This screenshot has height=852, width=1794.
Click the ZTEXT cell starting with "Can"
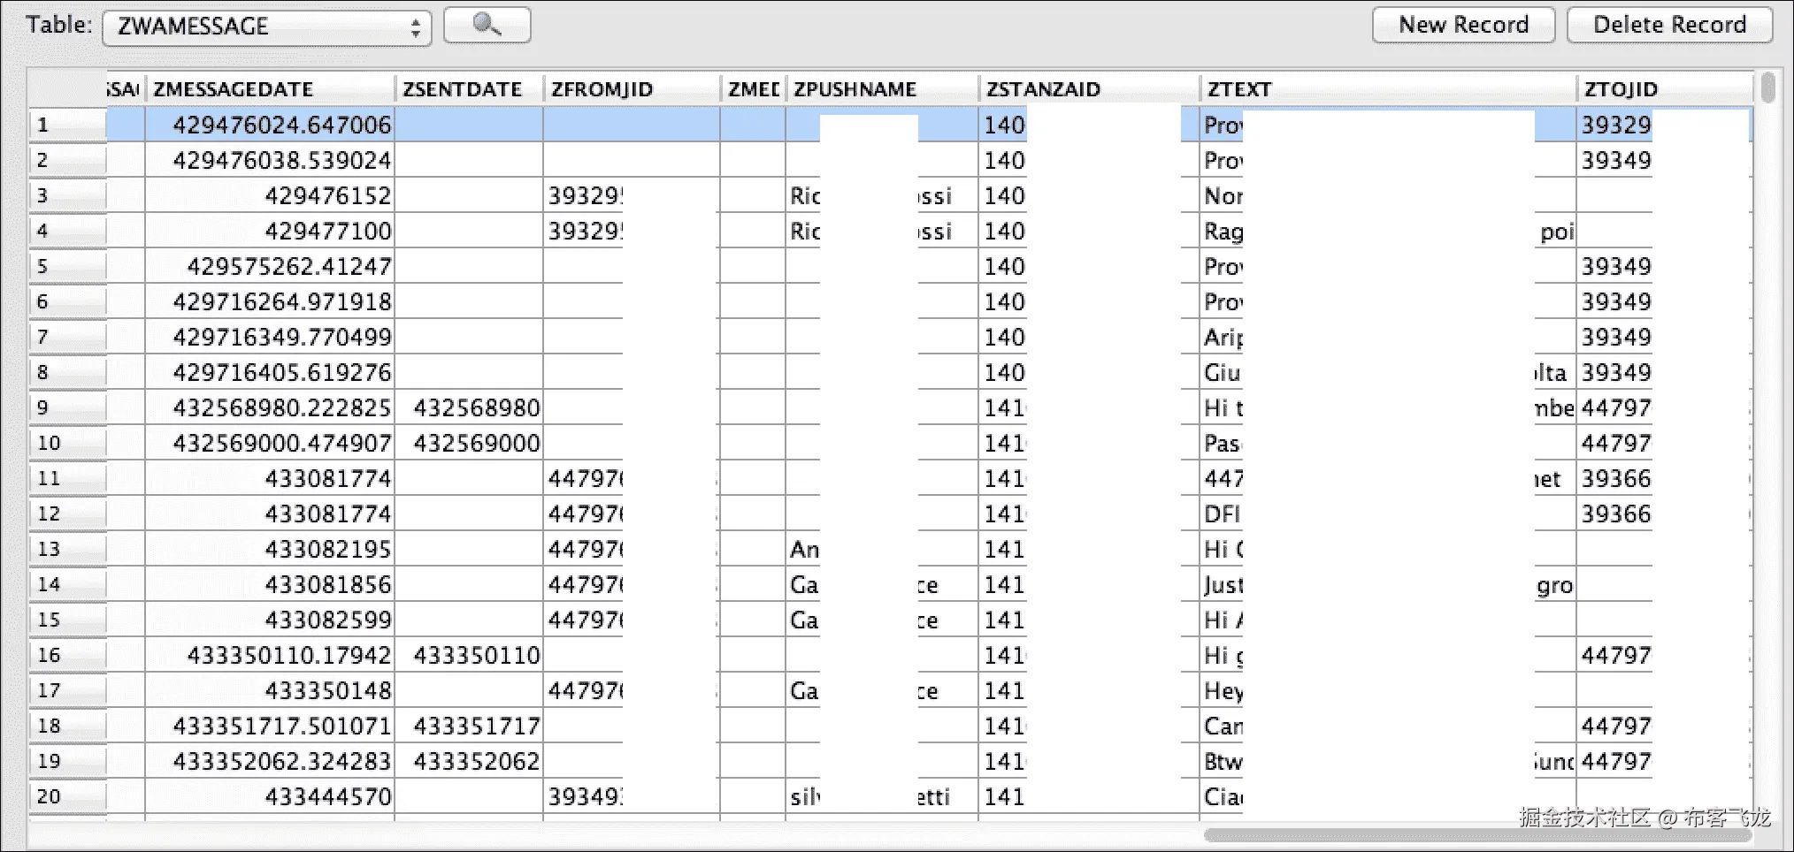point(1388,726)
